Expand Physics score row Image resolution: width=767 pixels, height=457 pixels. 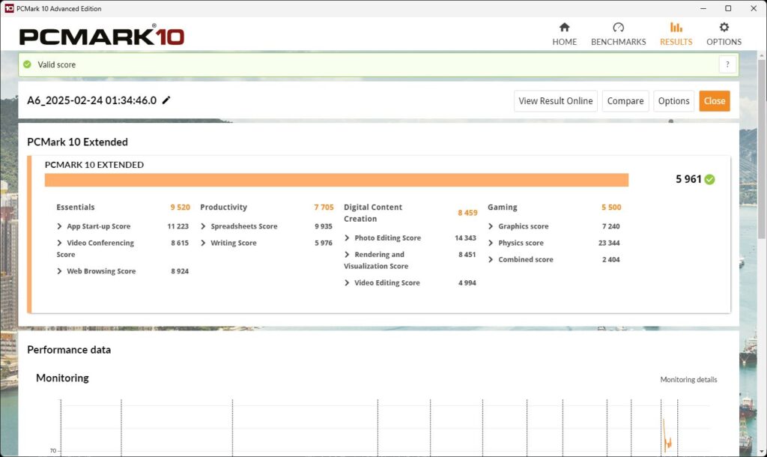point(491,243)
